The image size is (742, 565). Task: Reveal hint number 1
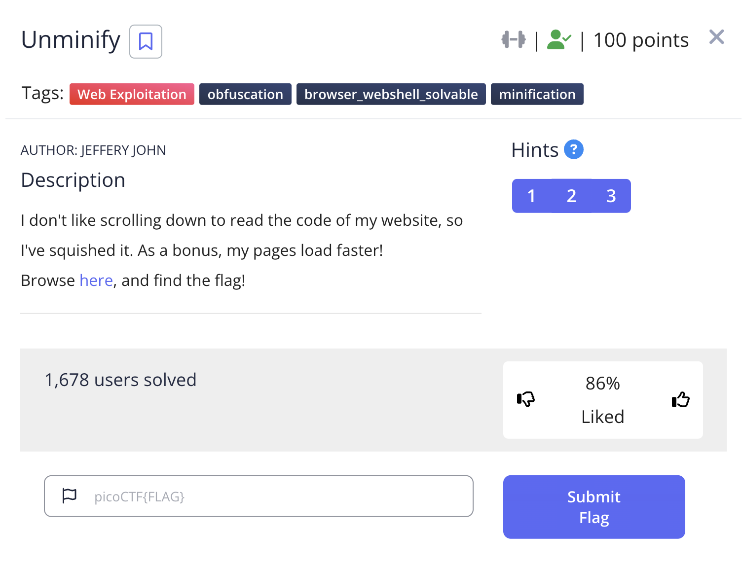tap(531, 196)
